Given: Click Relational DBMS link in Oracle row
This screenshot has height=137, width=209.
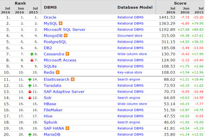Looking at the screenshot, I should point(131,17).
